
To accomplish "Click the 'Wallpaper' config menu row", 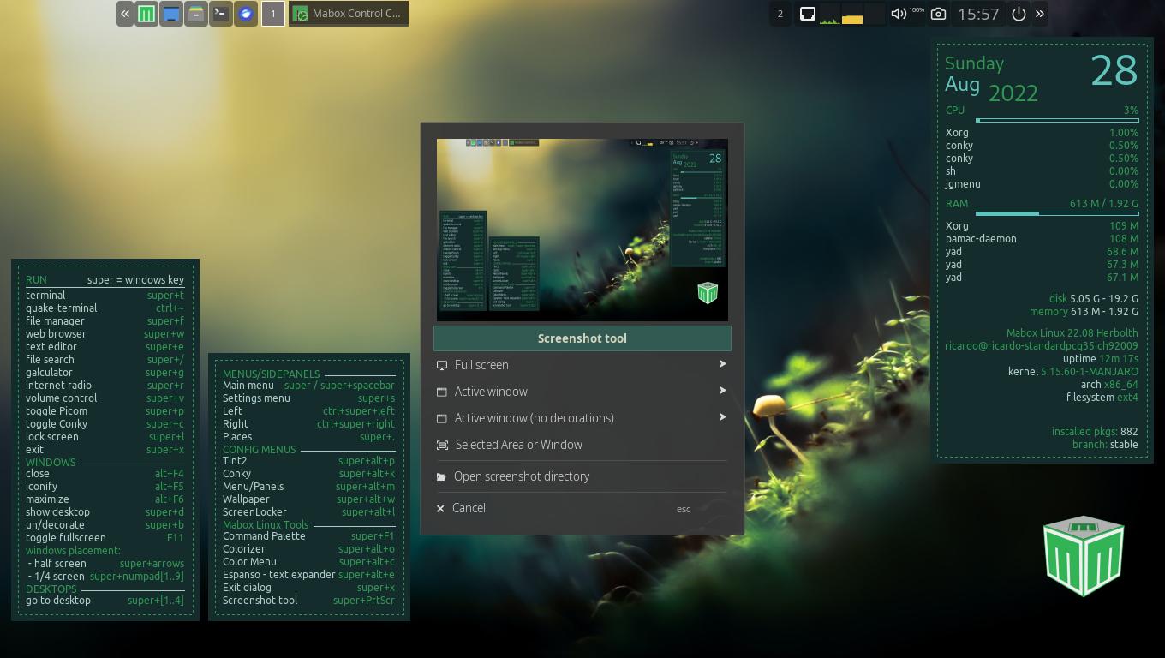I will tap(308, 499).
